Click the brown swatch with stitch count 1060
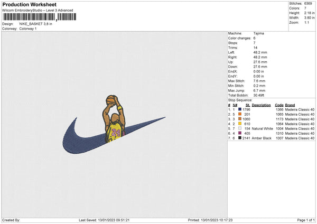The image size is (317, 224). coord(240,119)
